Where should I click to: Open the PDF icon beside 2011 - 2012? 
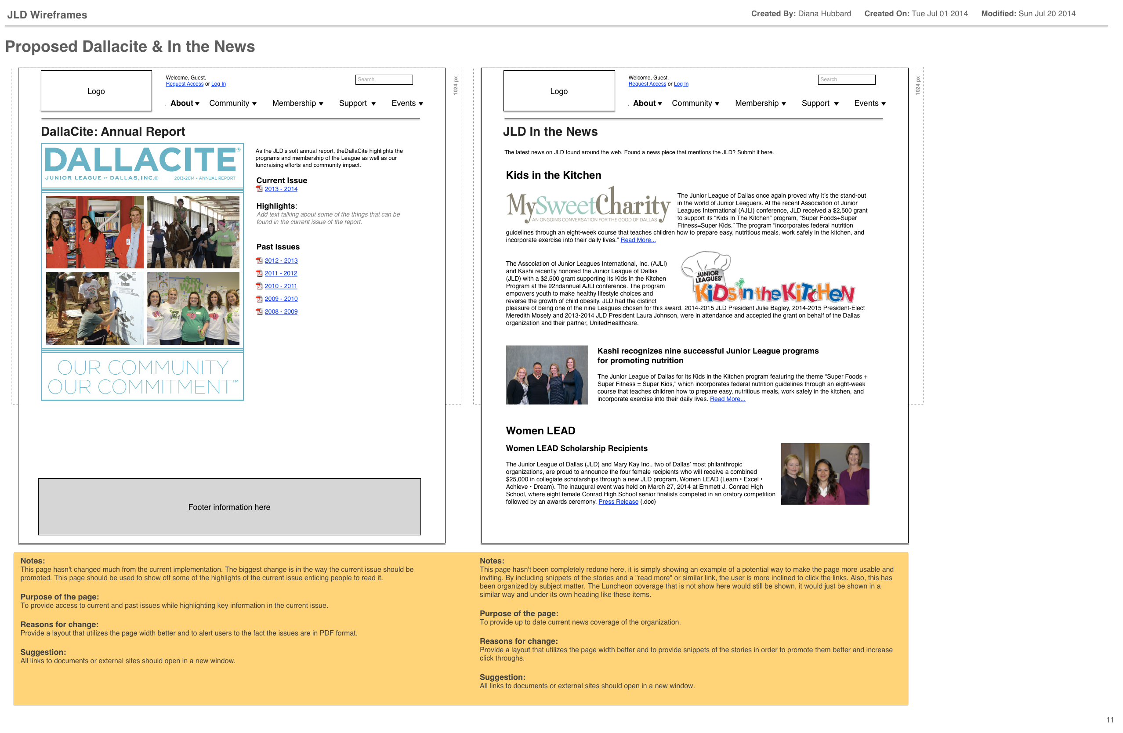[259, 273]
